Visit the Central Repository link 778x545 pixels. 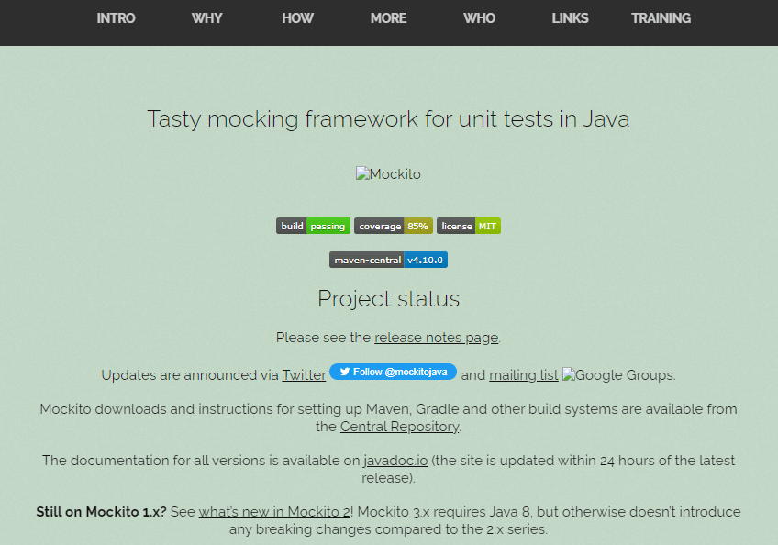click(x=398, y=427)
